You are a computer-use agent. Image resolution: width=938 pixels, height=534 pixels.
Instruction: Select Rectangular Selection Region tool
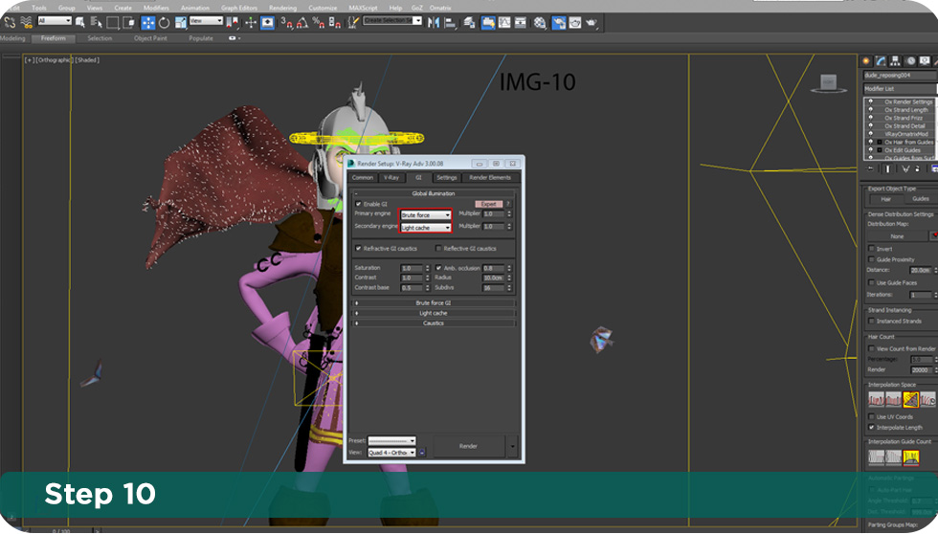(x=112, y=22)
